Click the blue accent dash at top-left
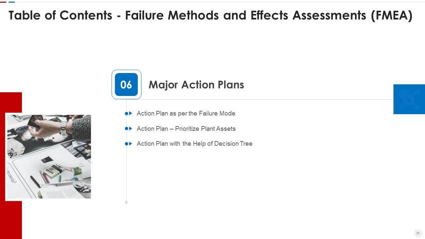 pyautogui.click(x=12, y=2)
